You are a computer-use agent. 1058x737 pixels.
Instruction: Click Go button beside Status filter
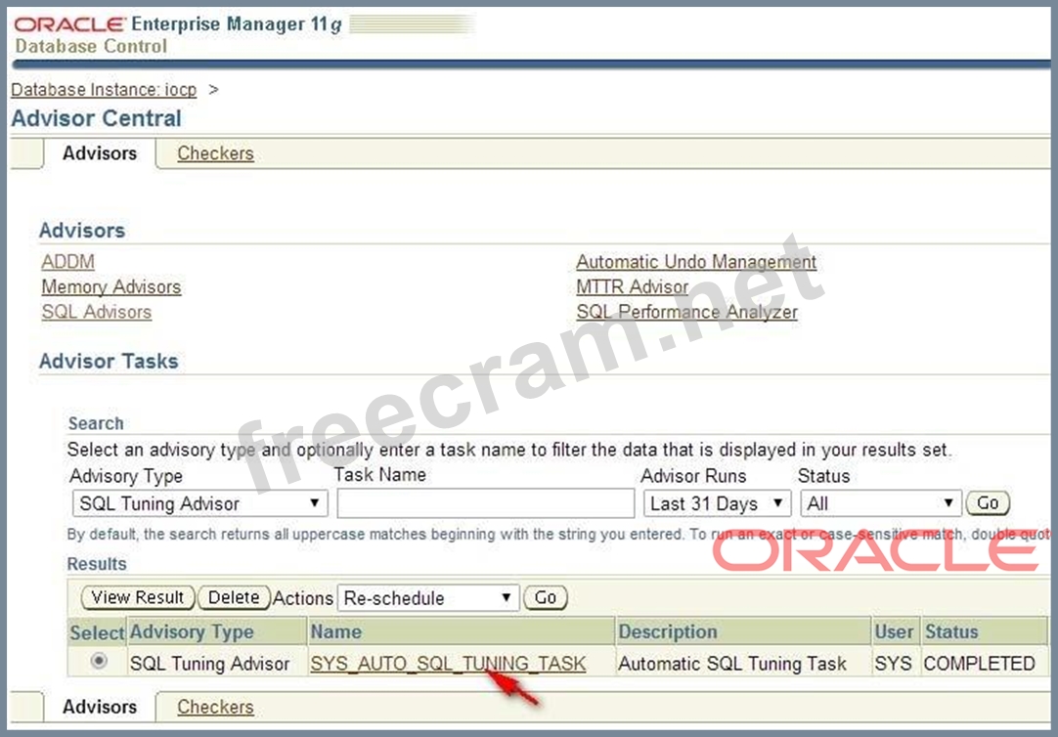click(x=988, y=503)
